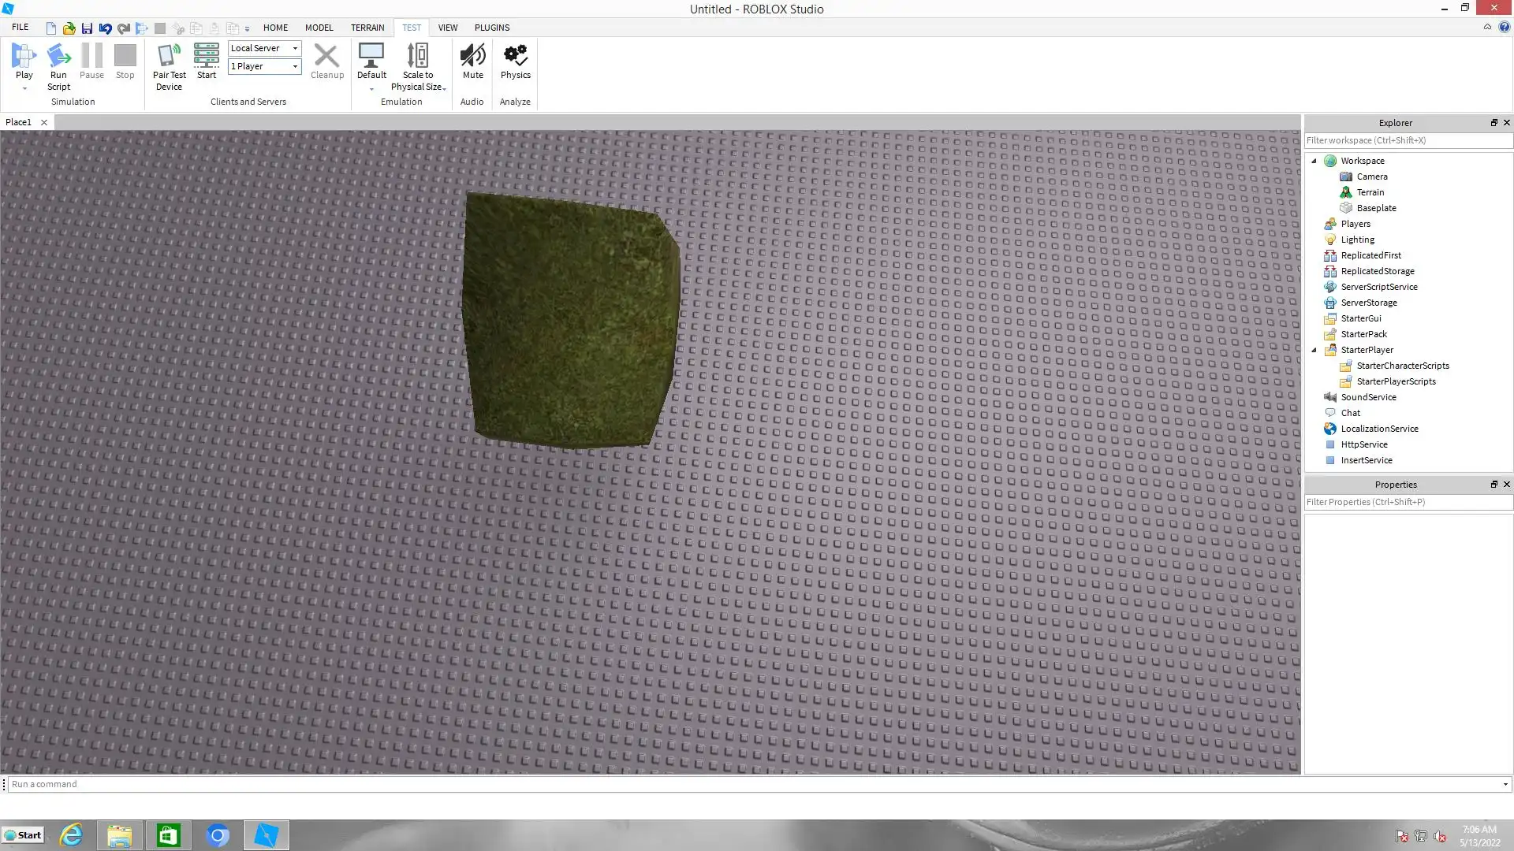Toggle the Mute audio button
Image resolution: width=1514 pixels, height=851 pixels.
(x=472, y=57)
